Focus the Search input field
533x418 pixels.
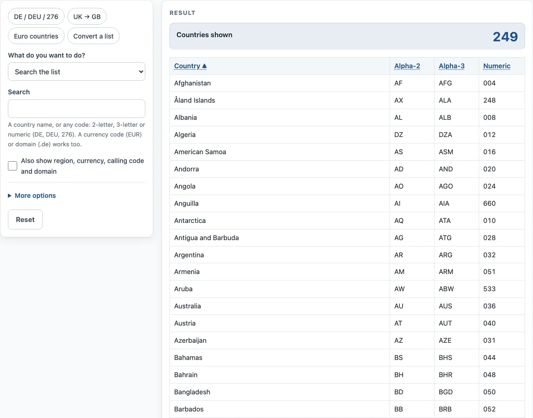77,109
